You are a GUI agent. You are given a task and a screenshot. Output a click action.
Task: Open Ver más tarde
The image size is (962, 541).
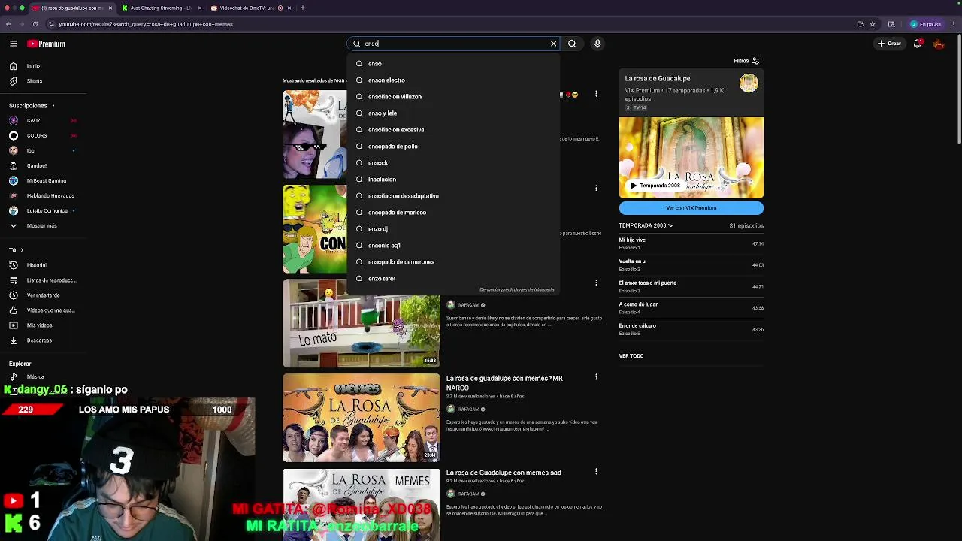click(36, 295)
